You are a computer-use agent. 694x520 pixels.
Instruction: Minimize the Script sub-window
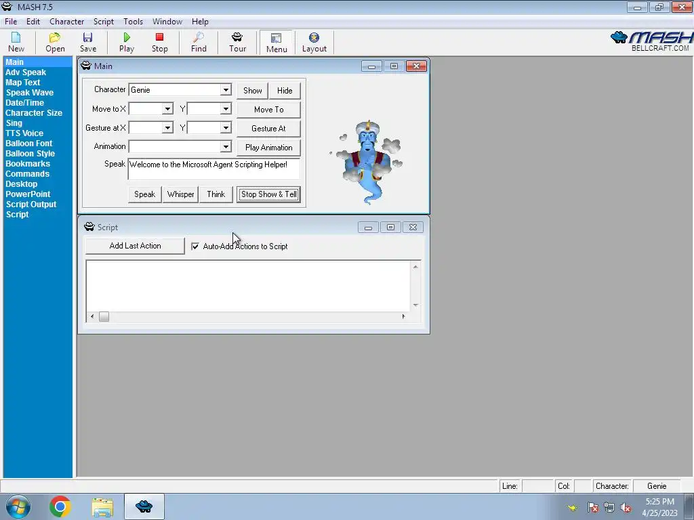point(368,227)
